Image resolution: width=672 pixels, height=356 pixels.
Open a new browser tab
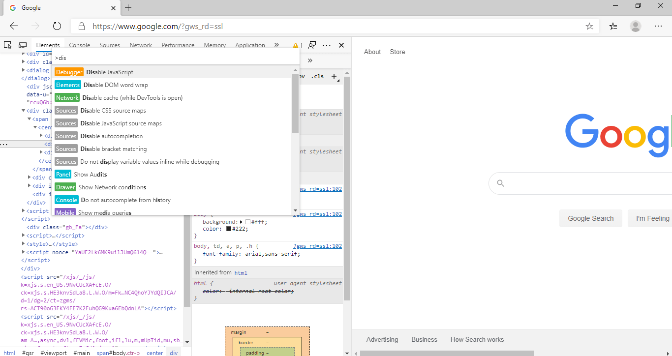point(128,7)
